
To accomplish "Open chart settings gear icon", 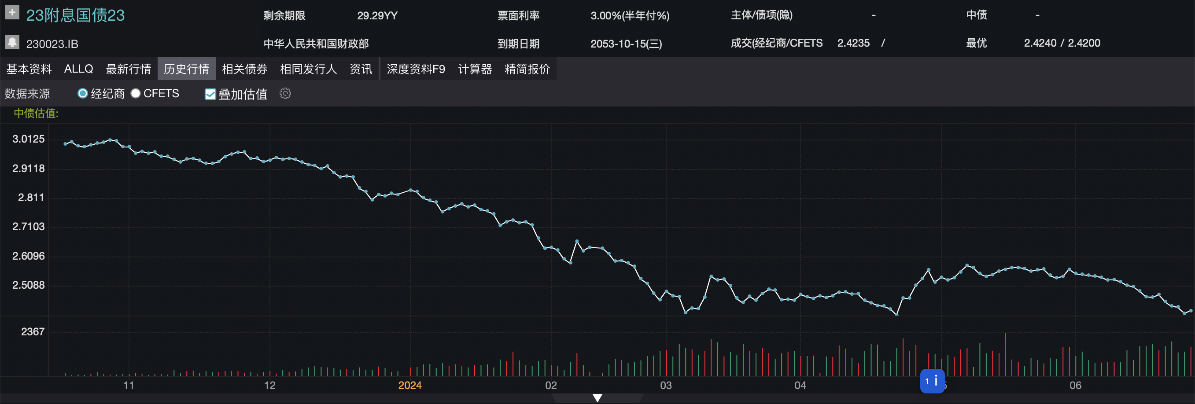I will (285, 94).
